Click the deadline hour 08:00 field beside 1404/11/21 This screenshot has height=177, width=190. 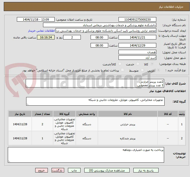(99, 37)
